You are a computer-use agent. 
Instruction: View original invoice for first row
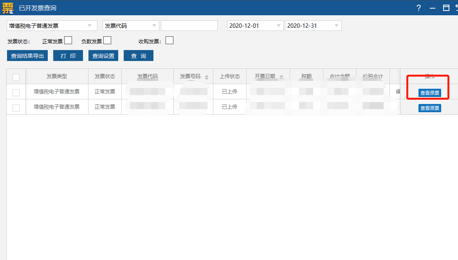pos(429,93)
